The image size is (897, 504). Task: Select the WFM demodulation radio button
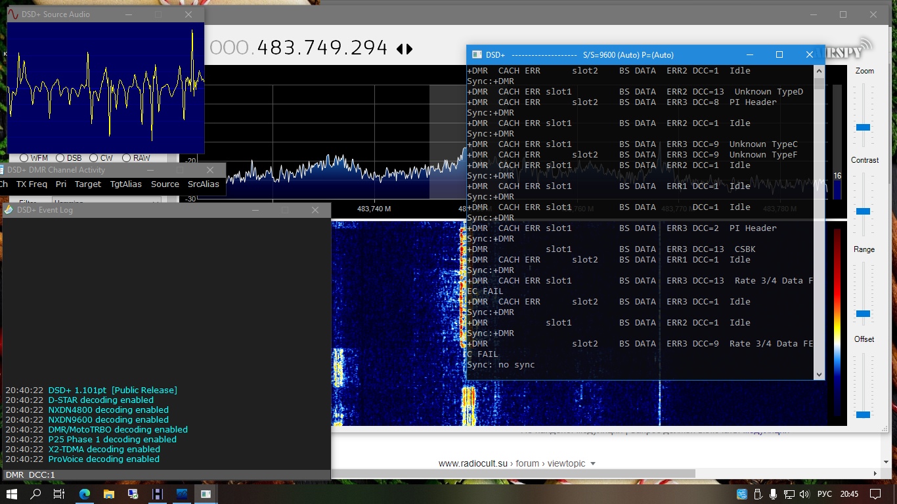coord(24,158)
